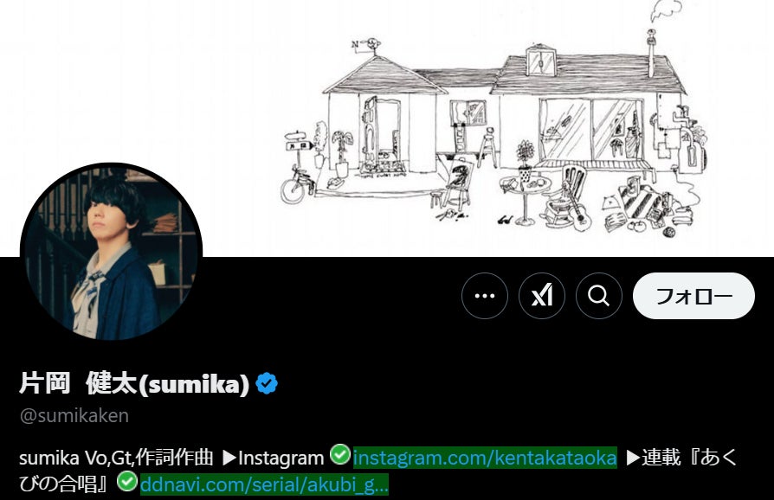Click the weather vane on the roof
Image resolution: width=774 pixels, height=500 pixels.
(x=367, y=46)
